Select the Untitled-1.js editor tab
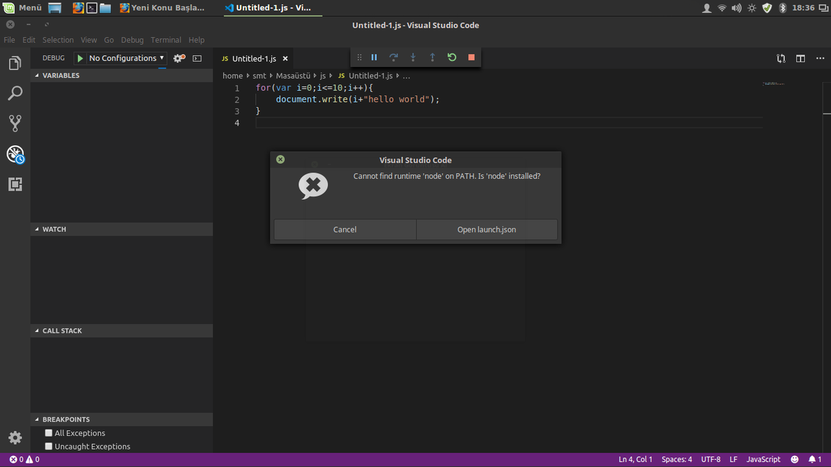 (254, 58)
